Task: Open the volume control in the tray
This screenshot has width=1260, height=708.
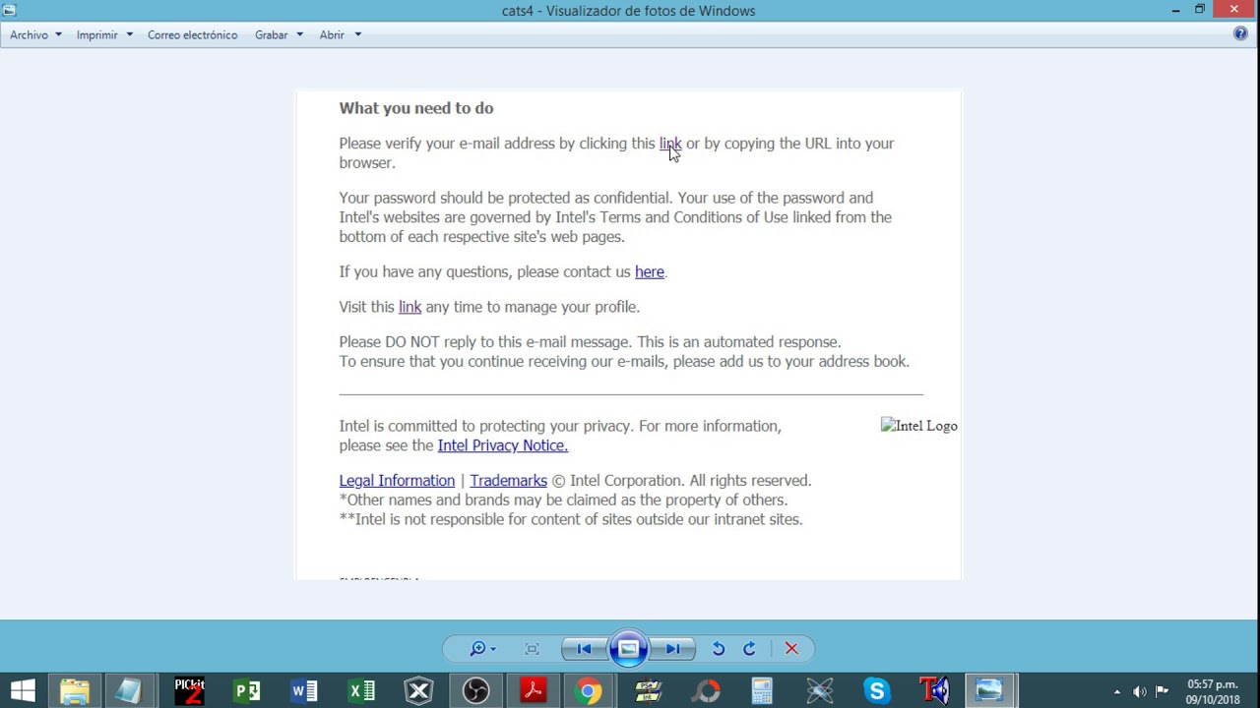Action: click(1140, 691)
